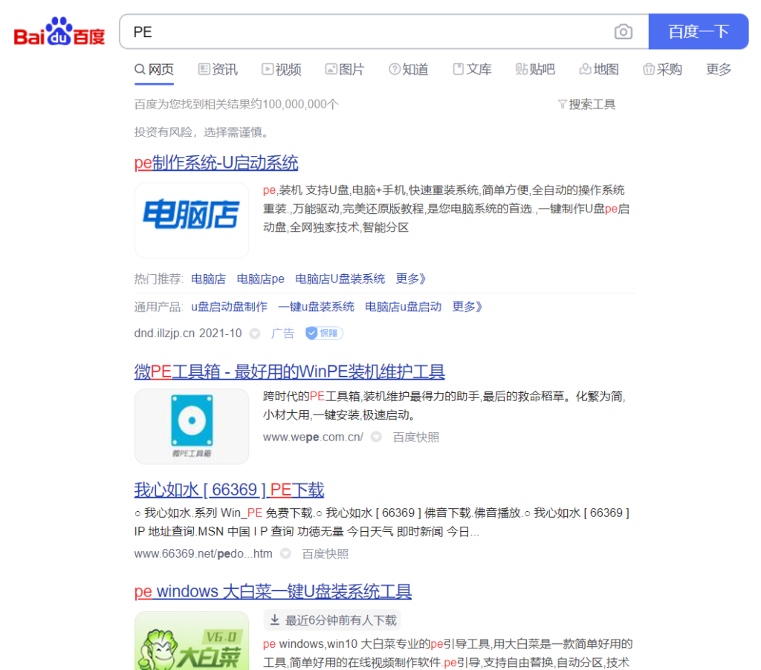Click the 电脑店 logo thumbnail

pos(192,221)
